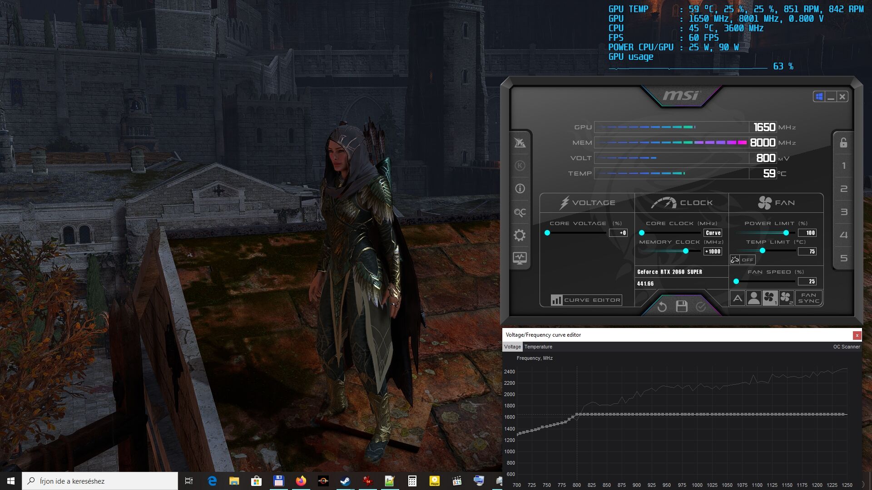The height and width of the screenshot is (490, 872).
Task: Select fan 1 icon
Action: 770,298
